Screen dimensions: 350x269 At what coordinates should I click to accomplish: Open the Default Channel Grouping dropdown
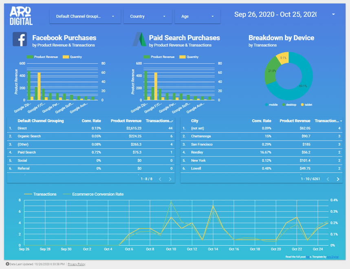pyautogui.click(x=85, y=16)
